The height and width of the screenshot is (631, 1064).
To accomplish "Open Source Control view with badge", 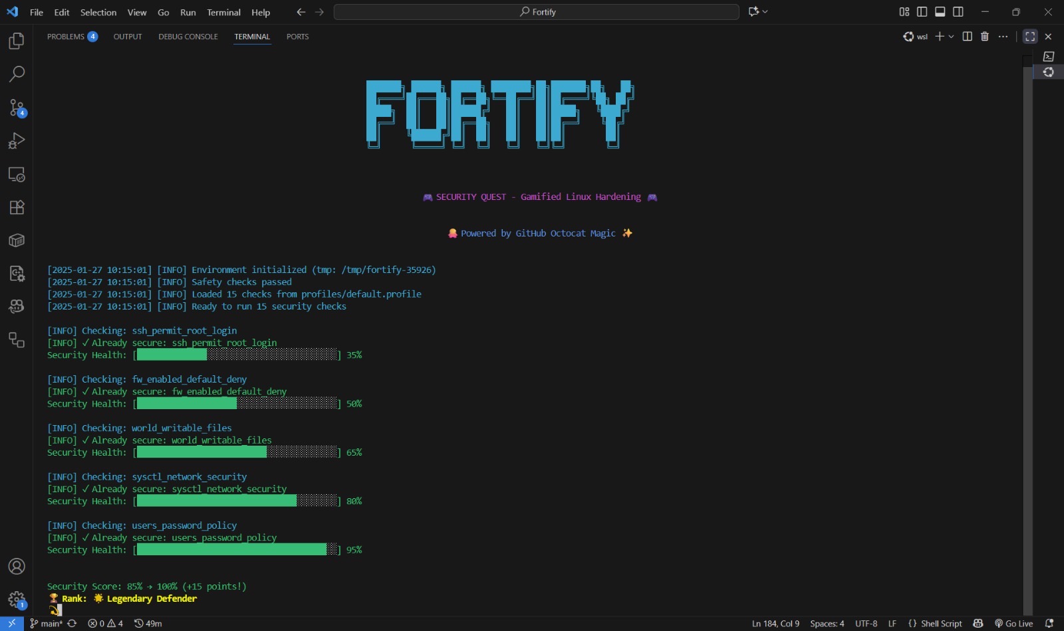I will click(x=17, y=108).
